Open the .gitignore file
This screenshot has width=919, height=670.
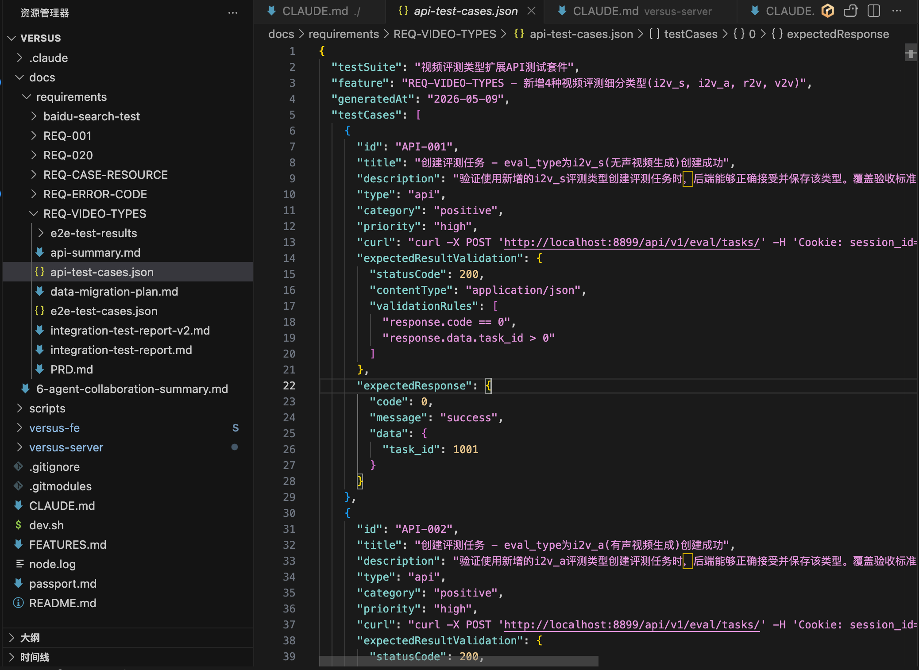pos(54,467)
